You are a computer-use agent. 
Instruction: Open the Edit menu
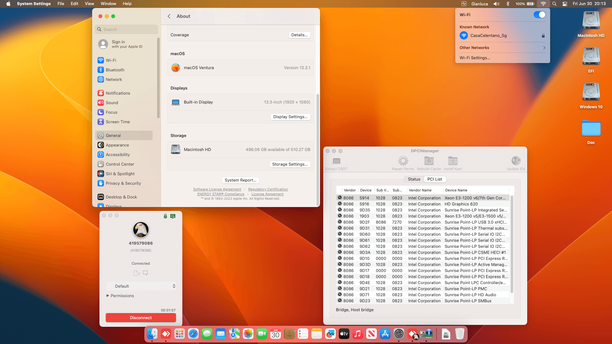(75, 4)
